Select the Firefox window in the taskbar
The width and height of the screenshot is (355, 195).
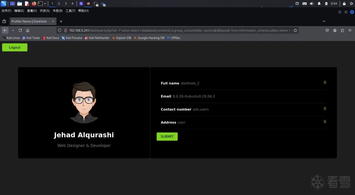click(88, 4)
